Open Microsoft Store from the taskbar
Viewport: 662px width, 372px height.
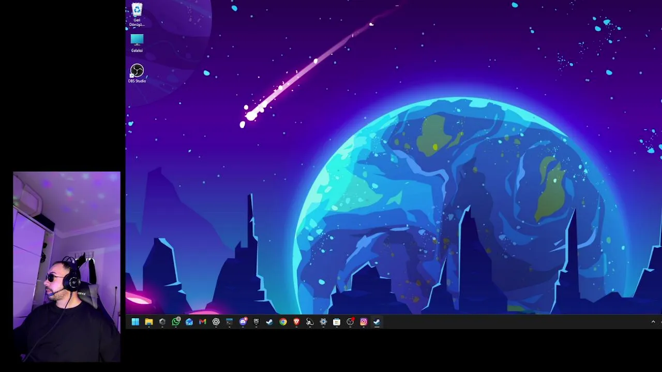pyautogui.click(x=337, y=322)
